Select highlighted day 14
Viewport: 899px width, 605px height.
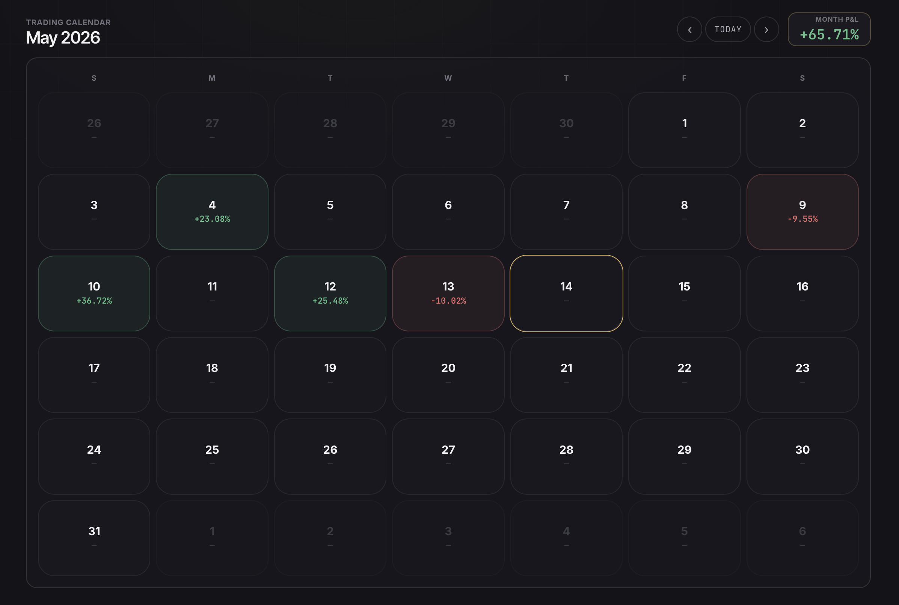pos(566,293)
